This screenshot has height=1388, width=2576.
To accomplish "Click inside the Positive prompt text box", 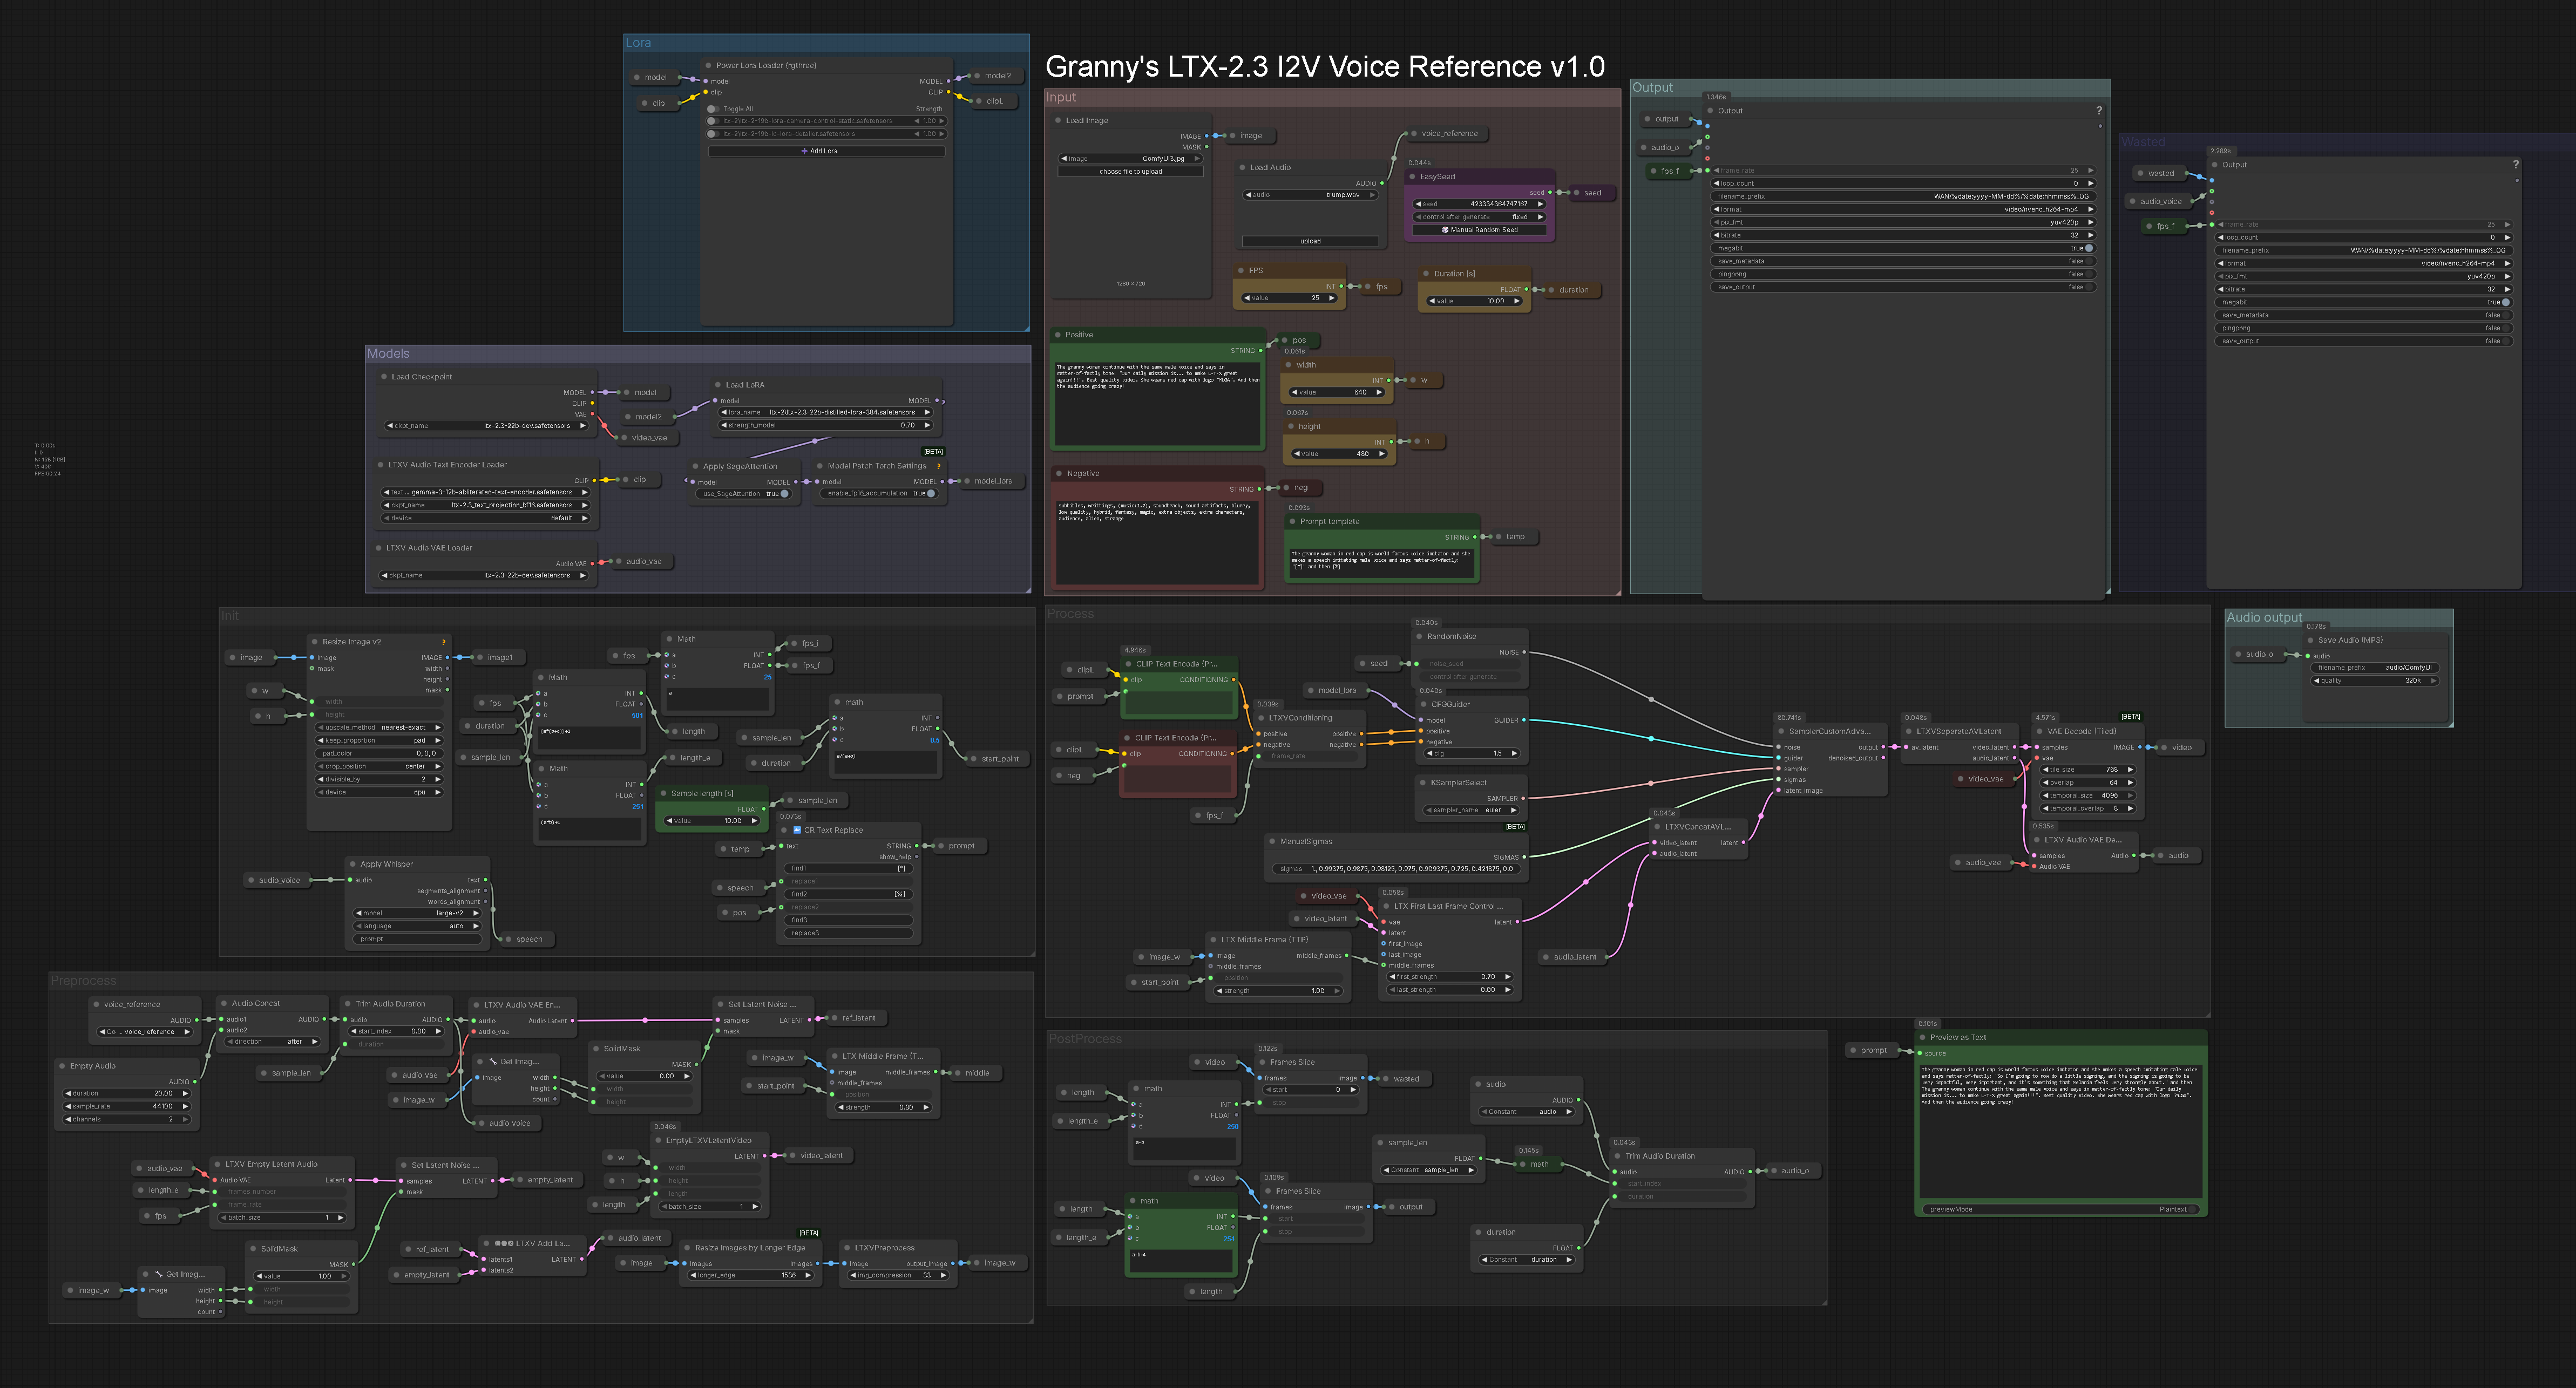I will 1158,403.
